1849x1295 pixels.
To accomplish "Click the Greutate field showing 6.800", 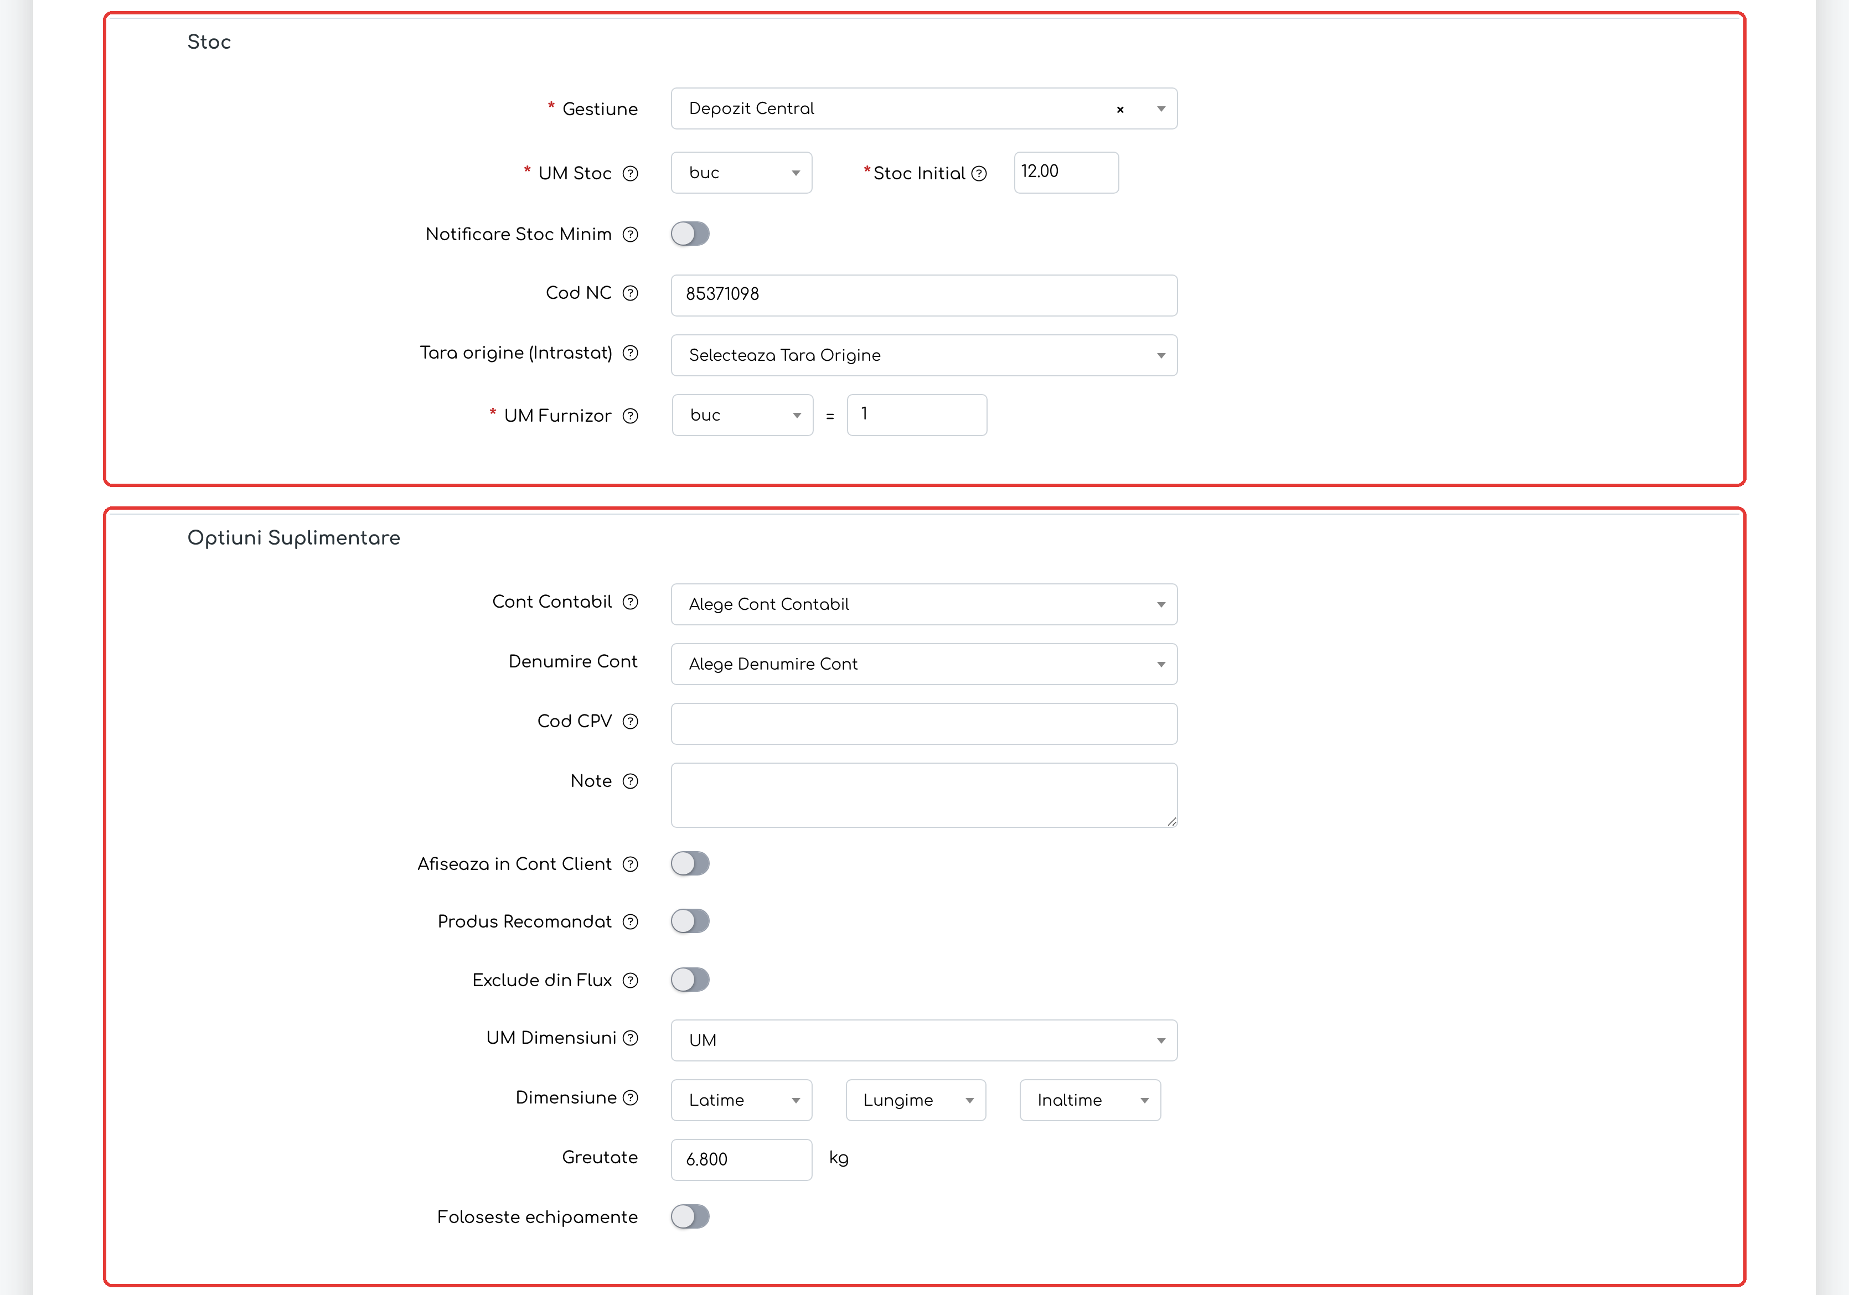I will tap(741, 1159).
